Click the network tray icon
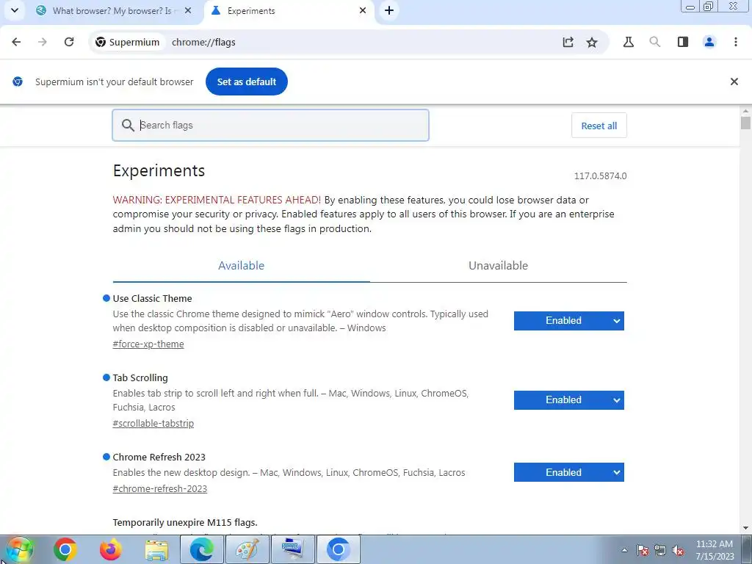This screenshot has width=752, height=564. pyautogui.click(x=660, y=550)
